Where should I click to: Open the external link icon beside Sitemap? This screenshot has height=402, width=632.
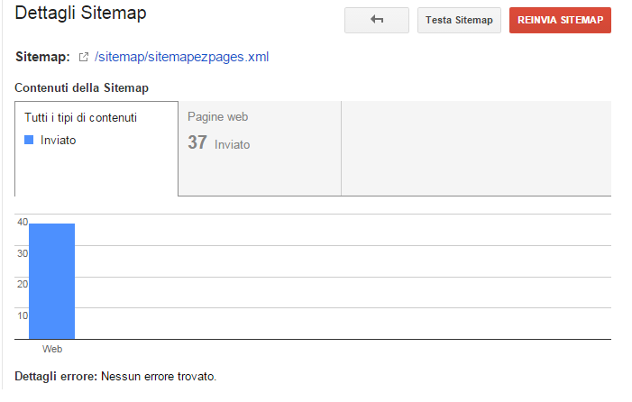[84, 57]
